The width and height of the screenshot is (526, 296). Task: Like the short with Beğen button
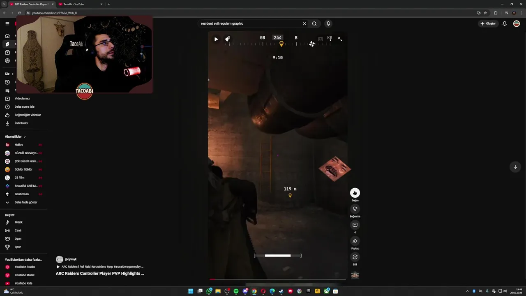click(x=355, y=193)
